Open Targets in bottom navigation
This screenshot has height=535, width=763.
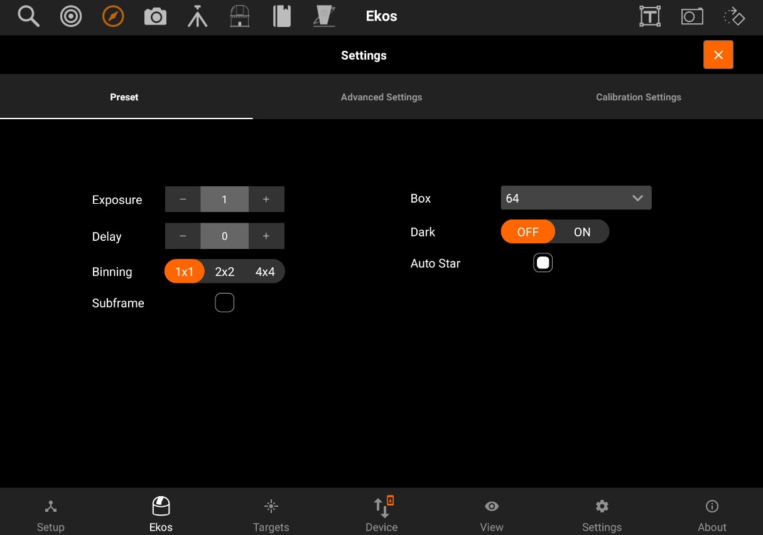[x=271, y=514]
